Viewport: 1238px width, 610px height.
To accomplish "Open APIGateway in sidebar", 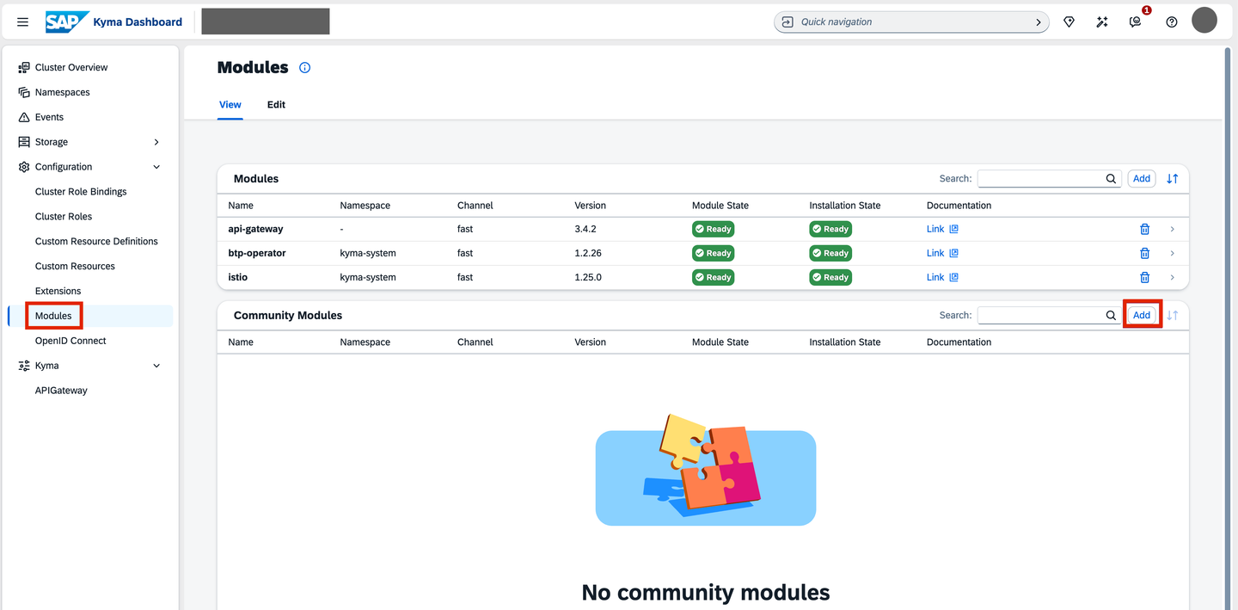I will (61, 391).
